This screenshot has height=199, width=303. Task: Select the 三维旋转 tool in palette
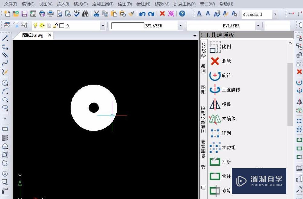click(225, 90)
